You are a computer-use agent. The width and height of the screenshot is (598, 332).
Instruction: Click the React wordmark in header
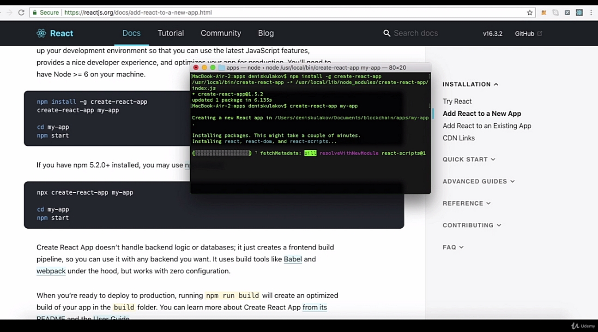tap(61, 33)
